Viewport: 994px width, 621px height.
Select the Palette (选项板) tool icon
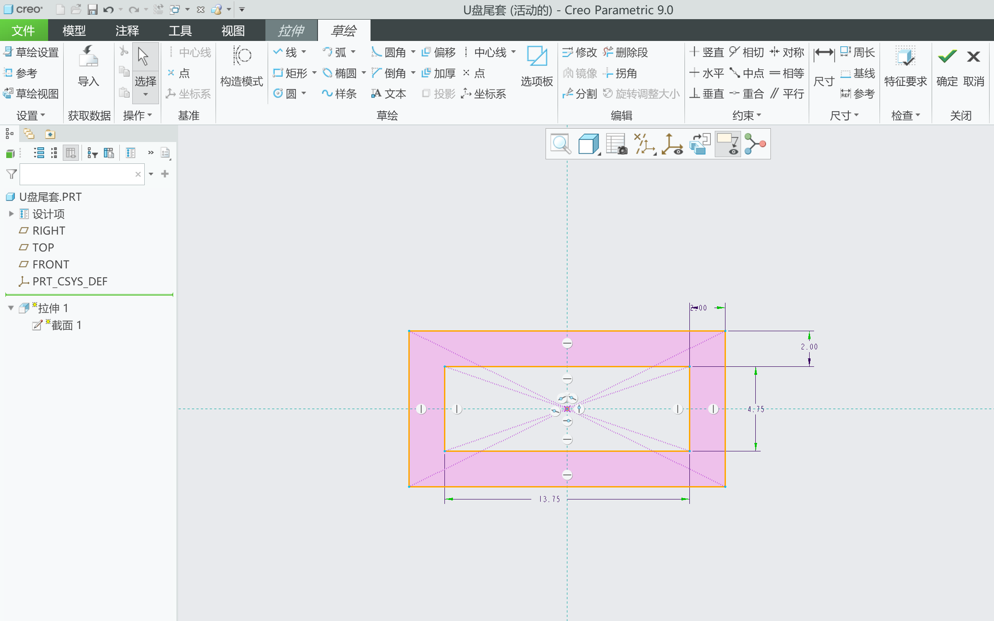click(537, 57)
